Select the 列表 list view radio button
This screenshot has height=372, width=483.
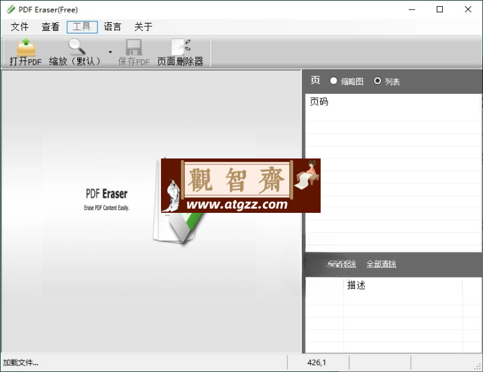click(x=377, y=81)
